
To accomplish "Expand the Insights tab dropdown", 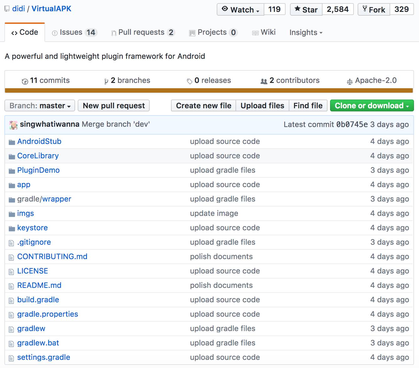I will tap(306, 33).
